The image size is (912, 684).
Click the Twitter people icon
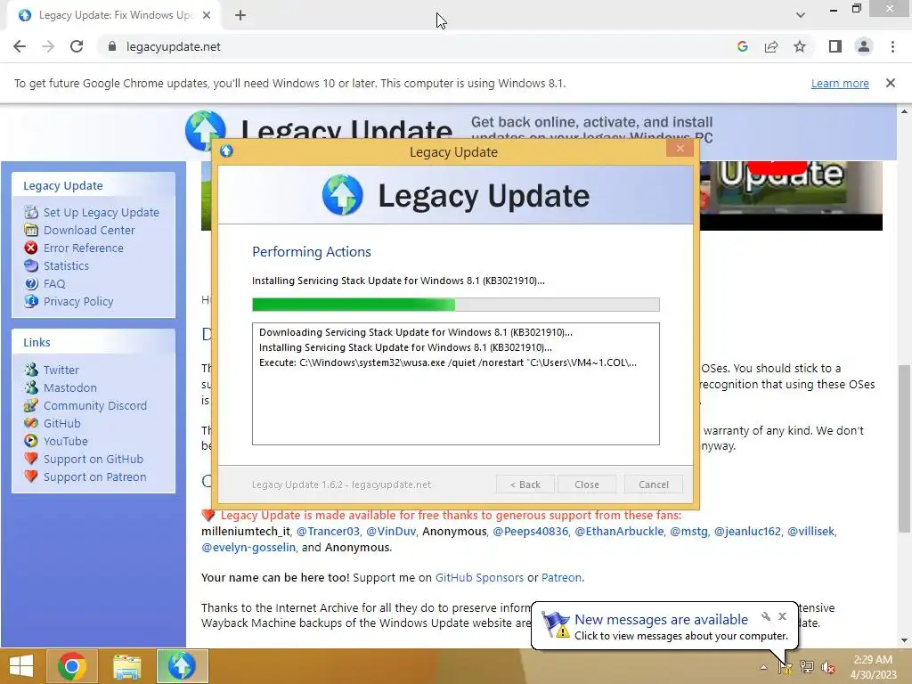[x=31, y=370]
